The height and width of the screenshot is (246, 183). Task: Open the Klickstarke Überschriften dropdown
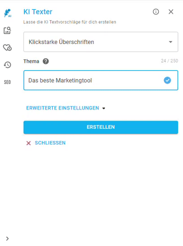100,42
